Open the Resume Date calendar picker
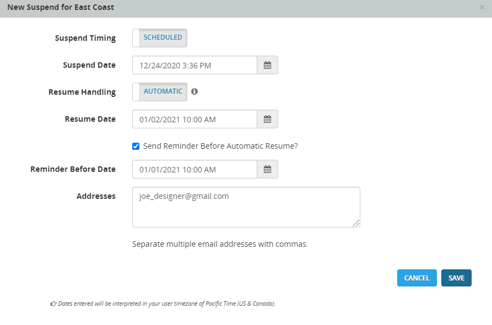The image size is (492, 325). [267, 119]
